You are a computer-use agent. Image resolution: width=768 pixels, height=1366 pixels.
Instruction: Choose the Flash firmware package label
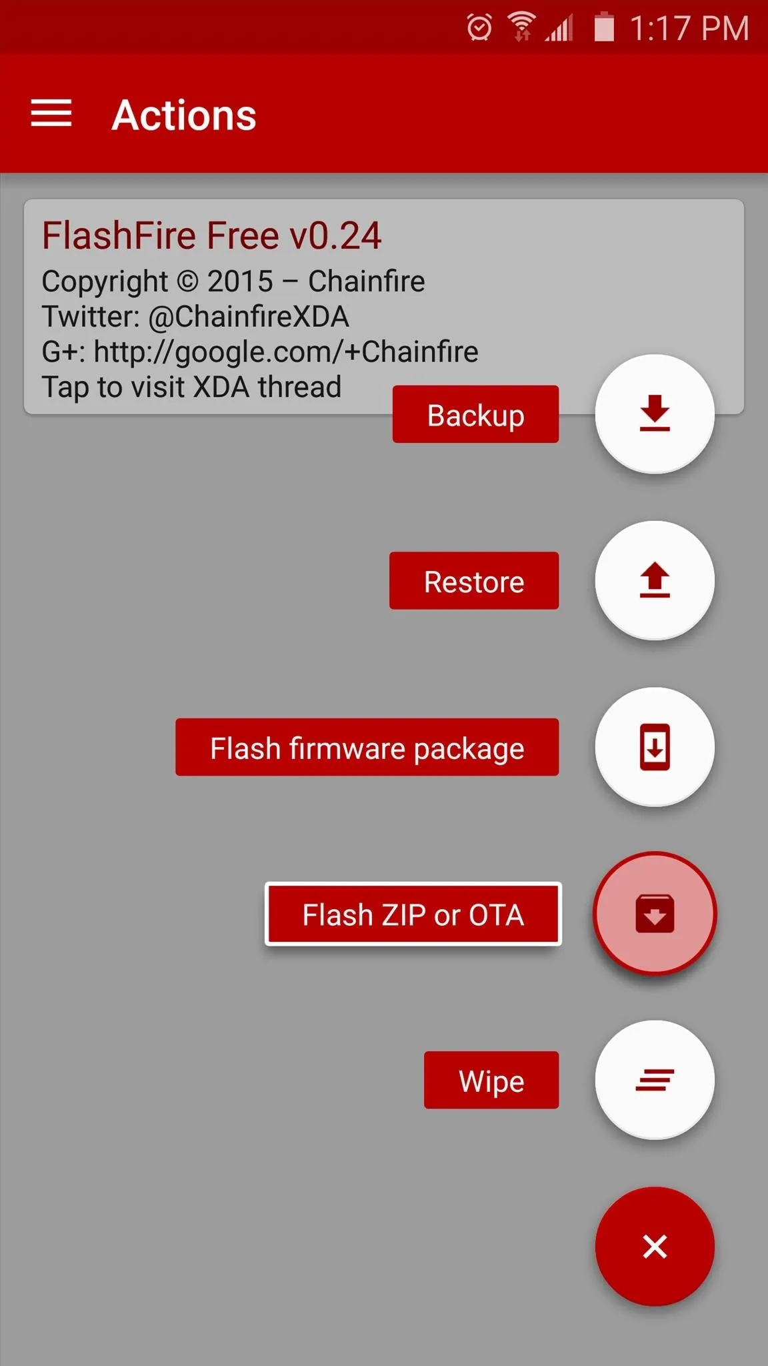tap(367, 747)
